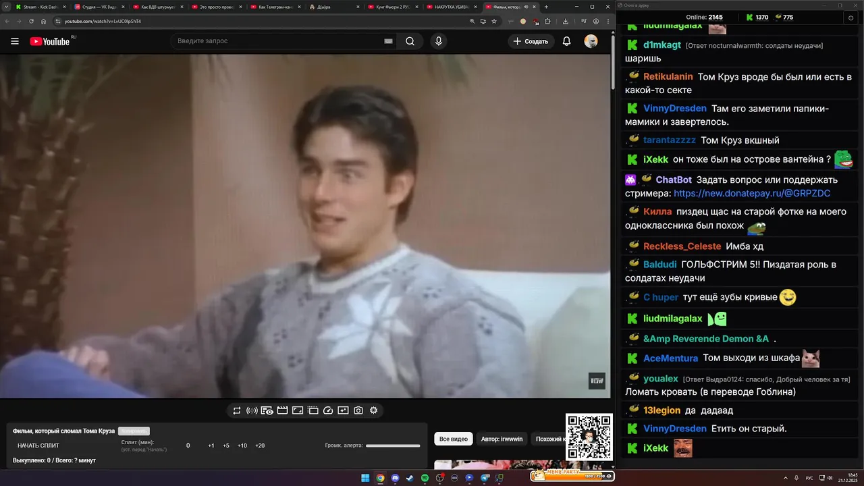Image resolution: width=864 pixels, height=486 pixels.
Task: Click username Balduda in chat
Action: click(x=659, y=265)
